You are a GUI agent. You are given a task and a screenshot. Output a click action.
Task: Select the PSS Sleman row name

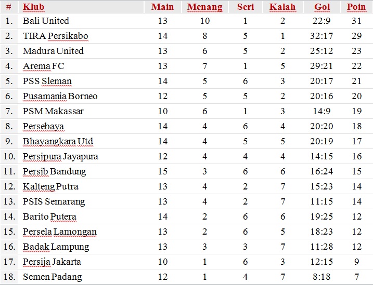(x=47, y=81)
